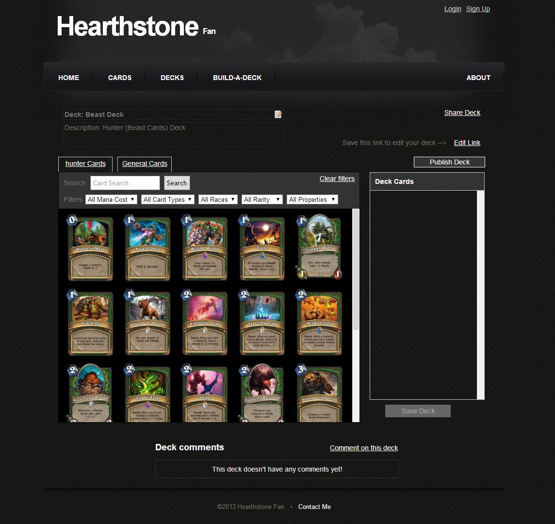Switch to the General Cards tab

(145, 164)
